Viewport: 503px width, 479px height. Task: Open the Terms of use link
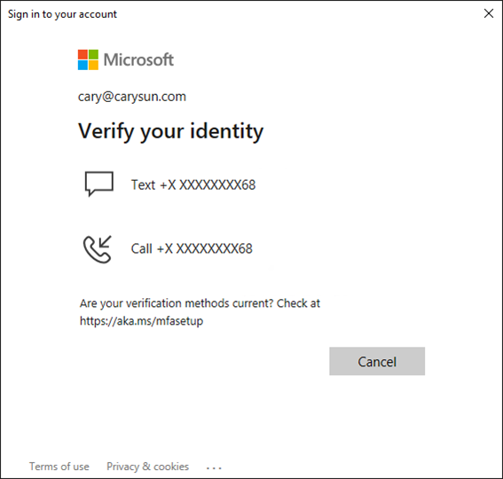pos(59,467)
